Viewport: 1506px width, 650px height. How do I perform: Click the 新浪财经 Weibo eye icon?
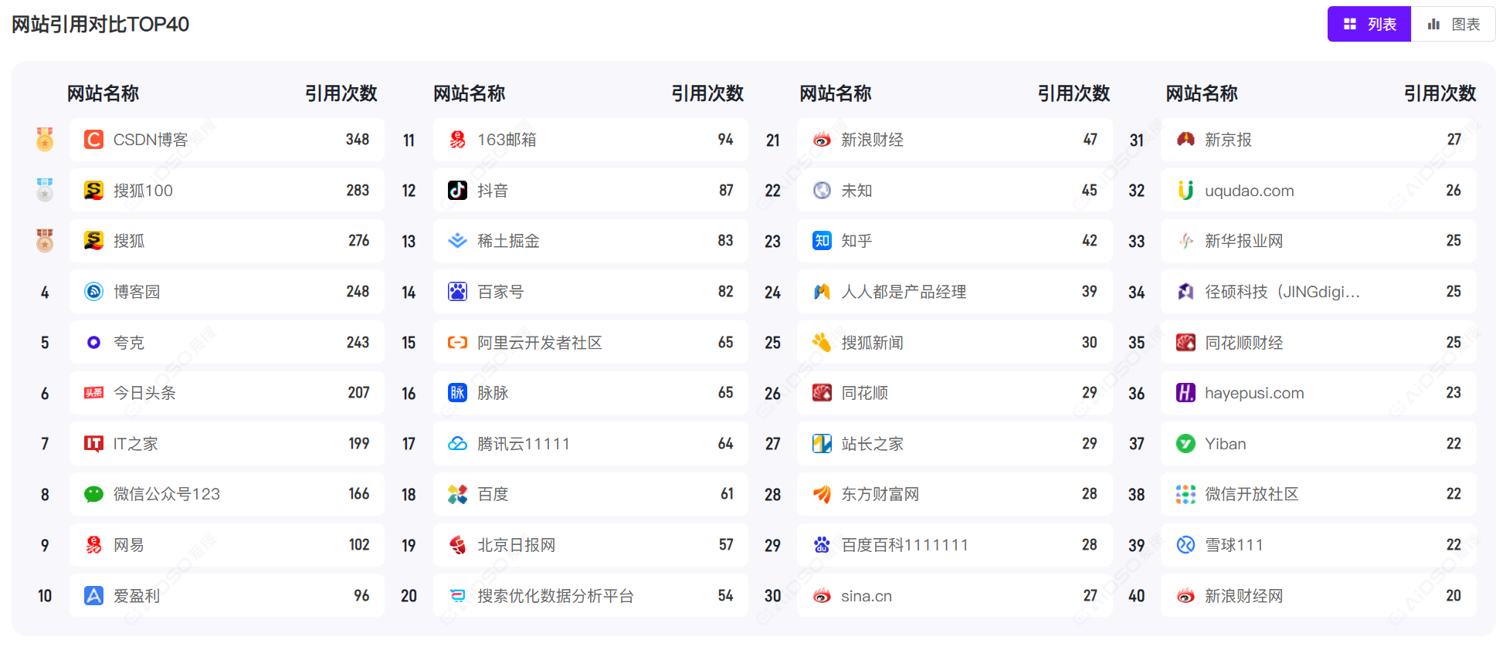point(822,140)
